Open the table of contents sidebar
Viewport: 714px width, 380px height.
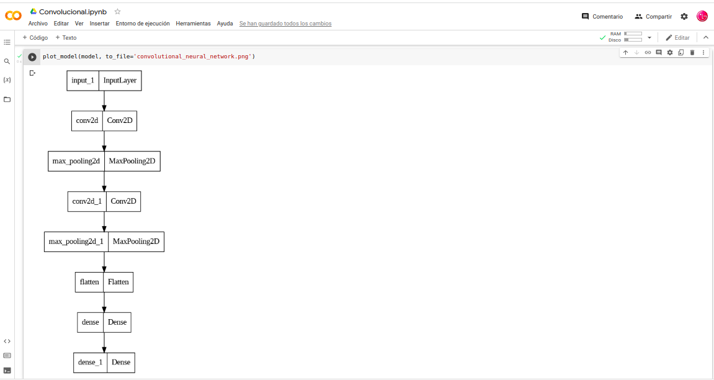[x=7, y=42]
